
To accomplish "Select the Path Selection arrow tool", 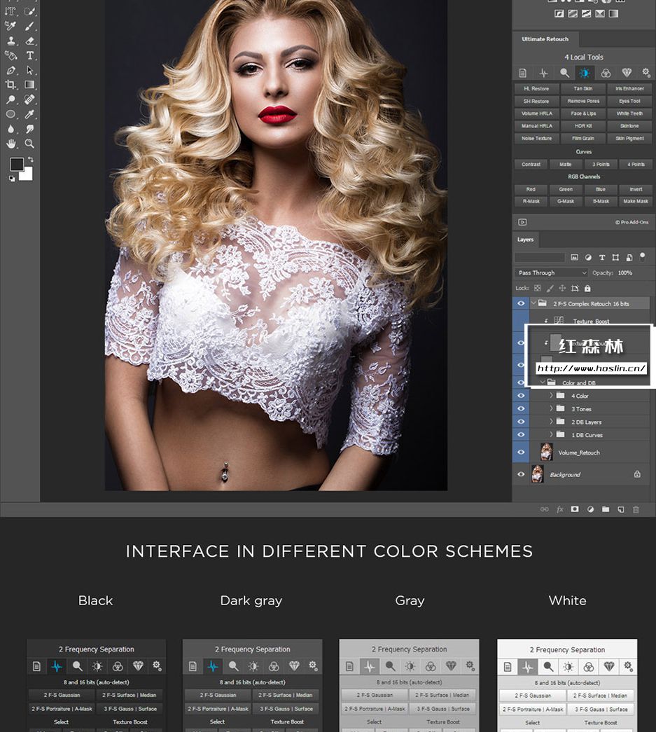I will [x=30, y=71].
